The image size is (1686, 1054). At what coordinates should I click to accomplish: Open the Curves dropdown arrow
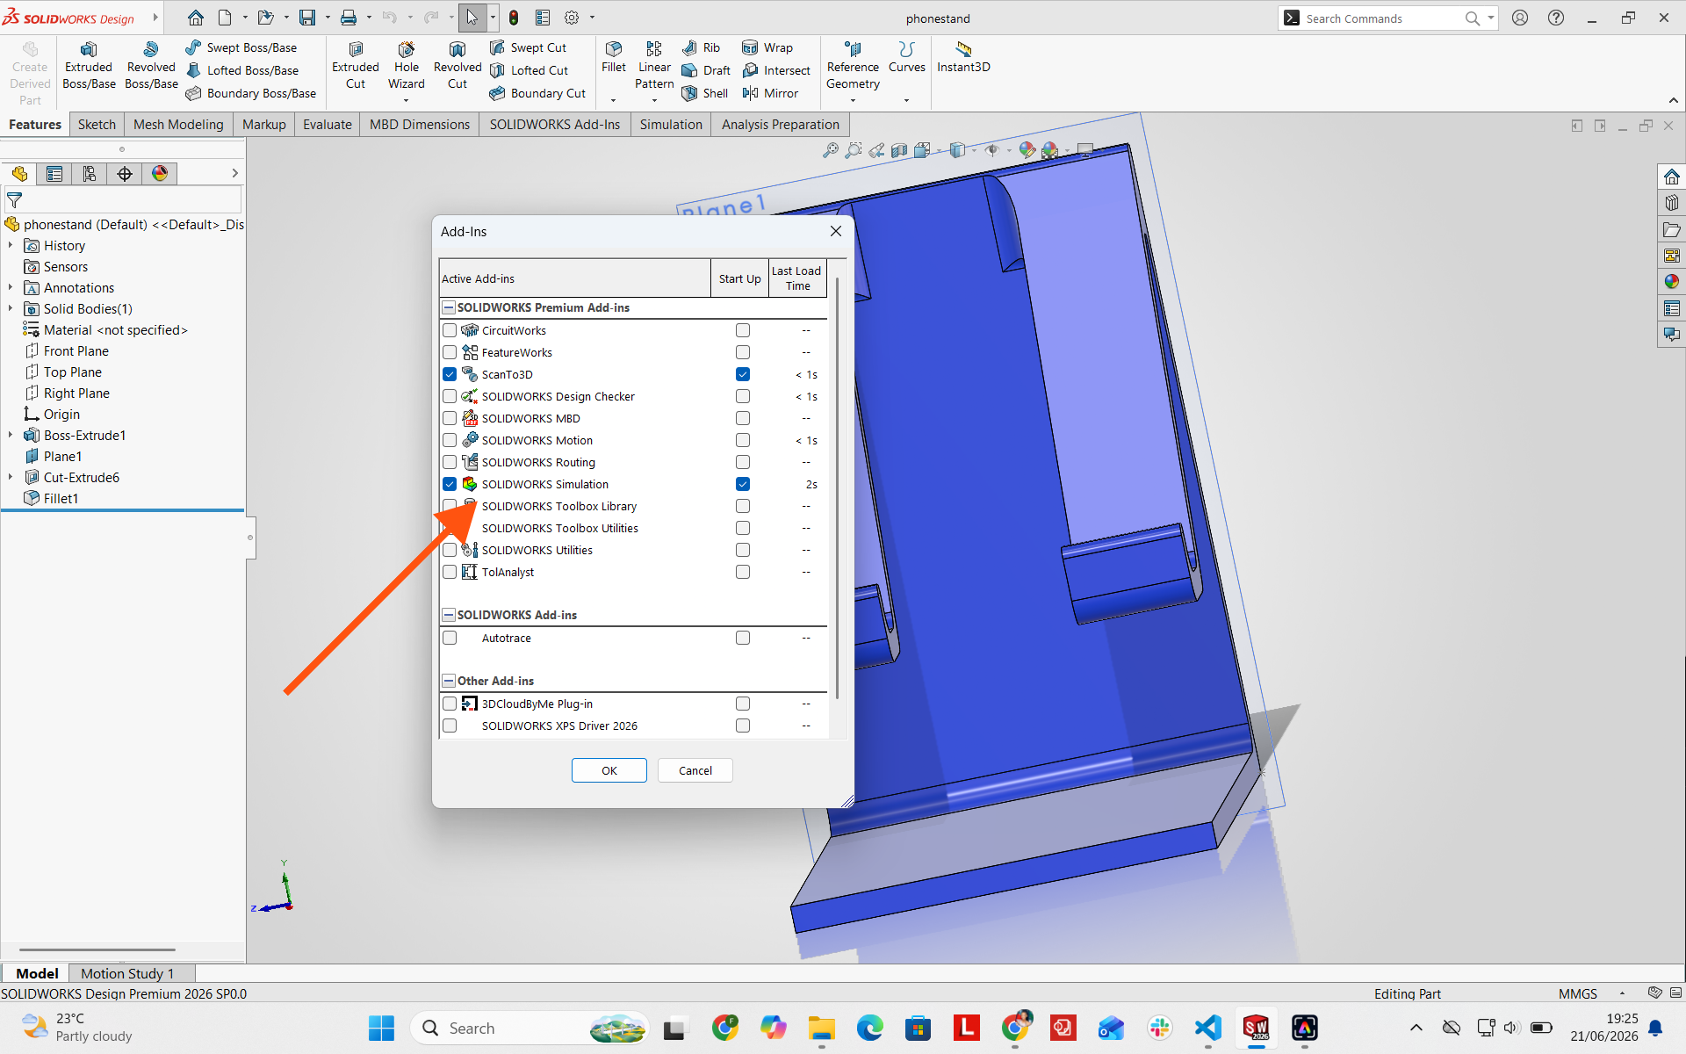906,100
